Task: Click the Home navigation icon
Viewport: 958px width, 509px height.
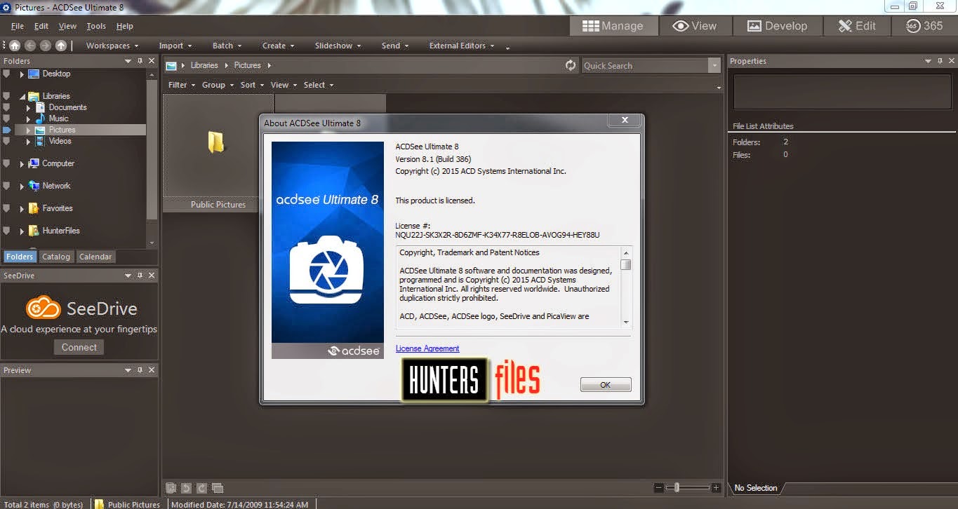Action: (x=15, y=46)
